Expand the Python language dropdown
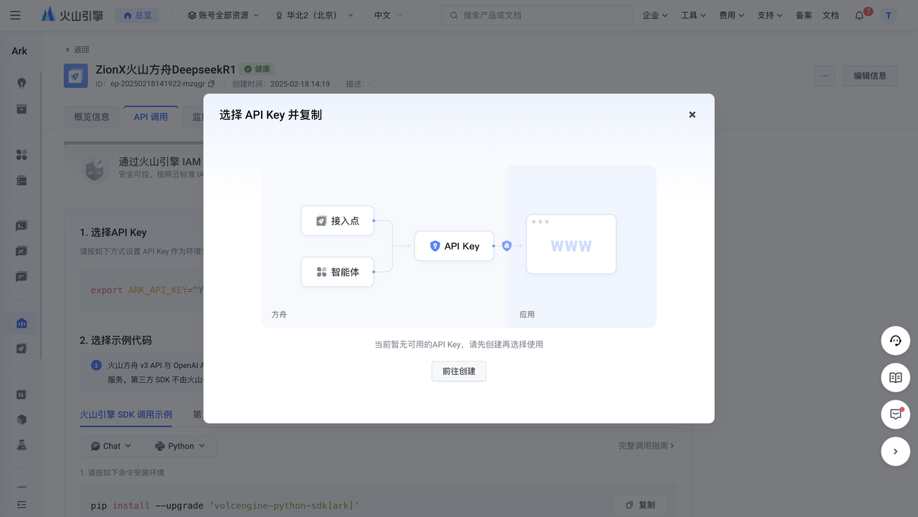The height and width of the screenshot is (517, 918). coord(180,446)
